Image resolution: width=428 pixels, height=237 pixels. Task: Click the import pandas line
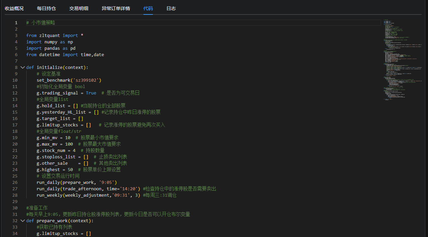[51, 48]
